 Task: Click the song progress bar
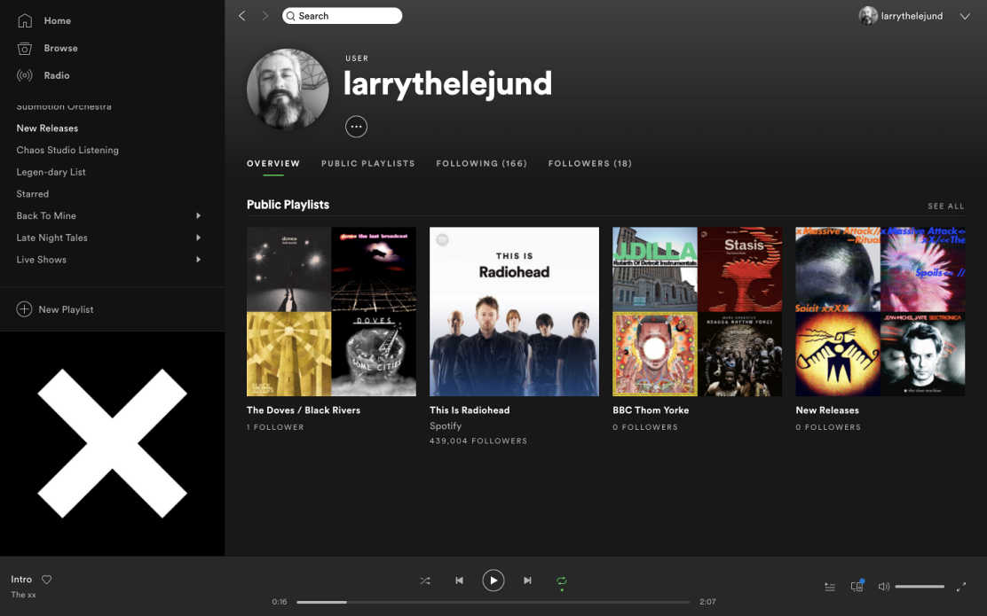point(493,602)
